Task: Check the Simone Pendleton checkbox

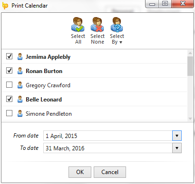Action: point(9,113)
